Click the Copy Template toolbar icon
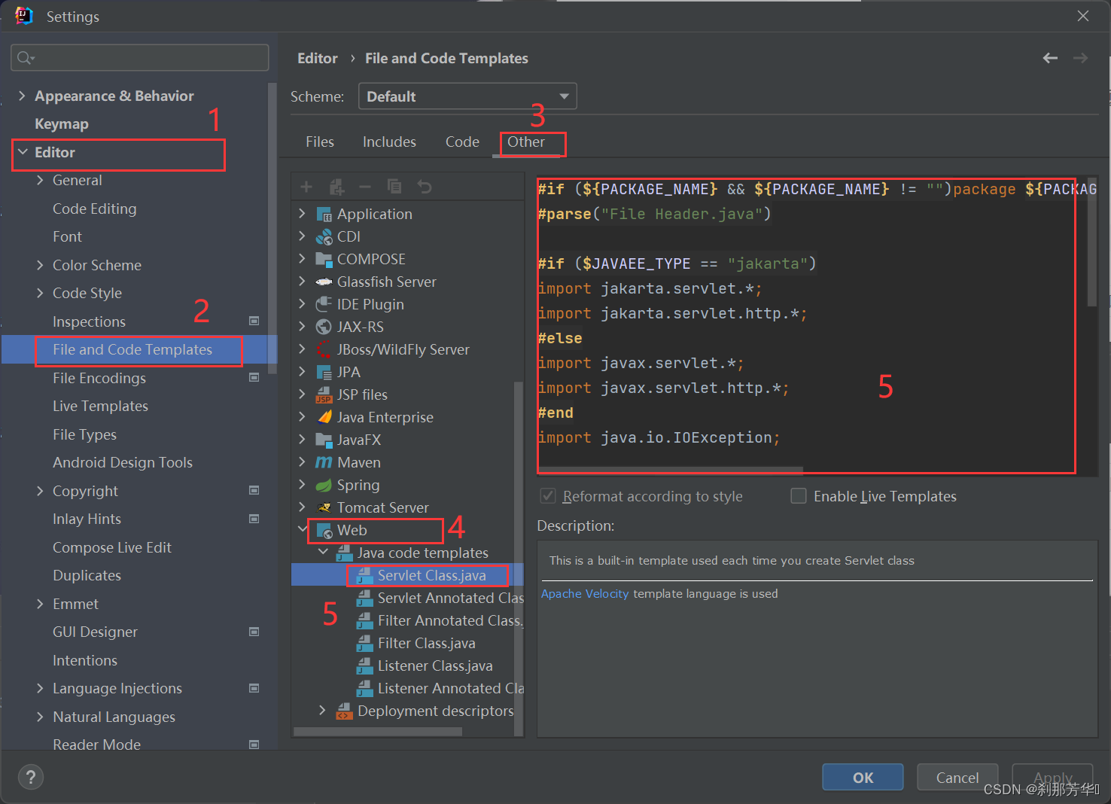 click(394, 187)
